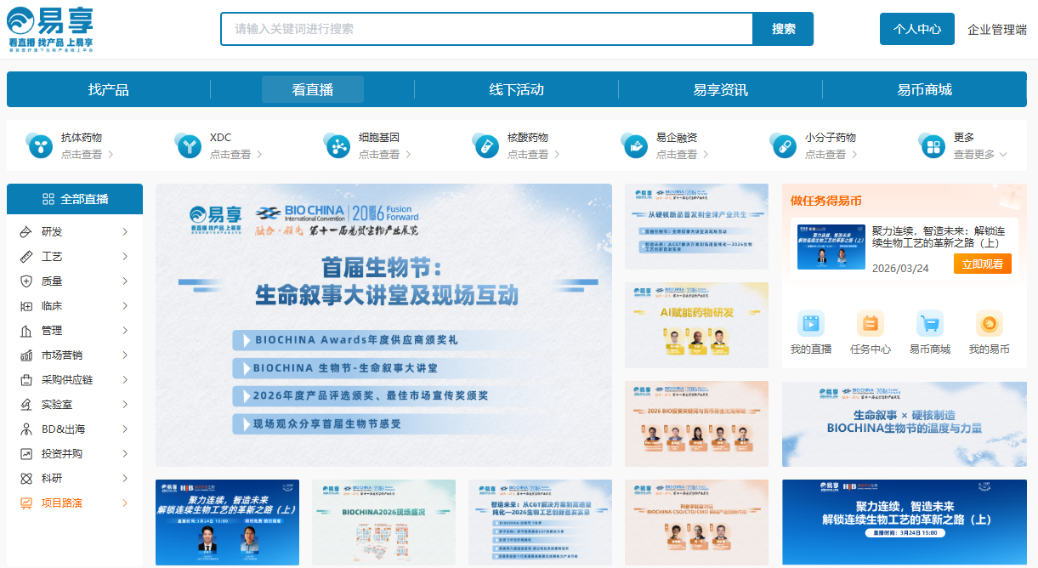Open the 易企融资 icon
Viewport: 1038px width, 568px height.
point(634,145)
